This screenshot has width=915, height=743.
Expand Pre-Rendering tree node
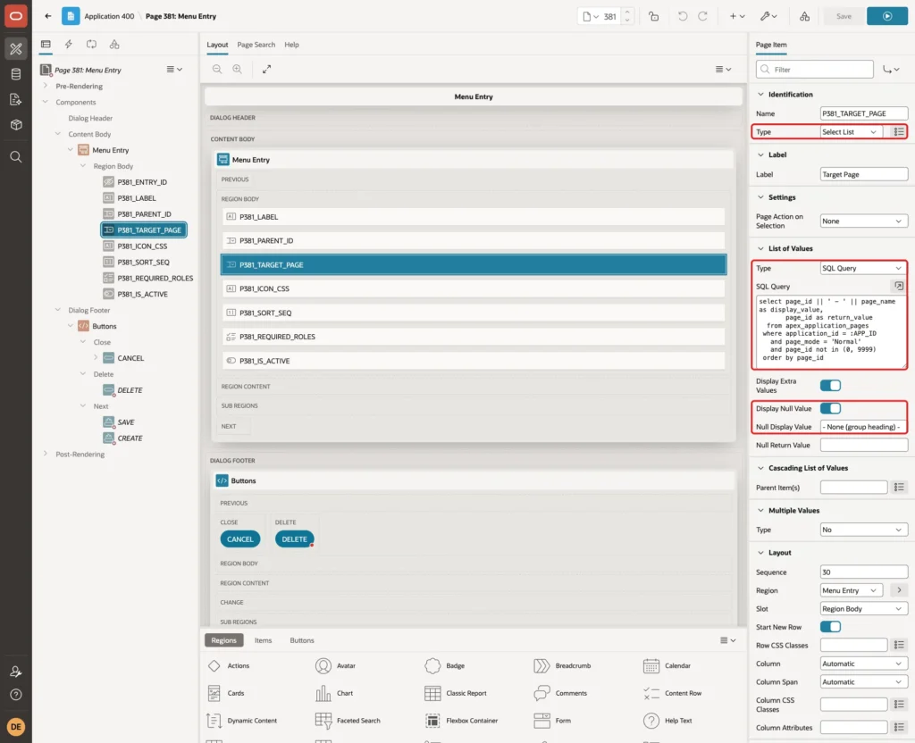pyautogui.click(x=46, y=86)
